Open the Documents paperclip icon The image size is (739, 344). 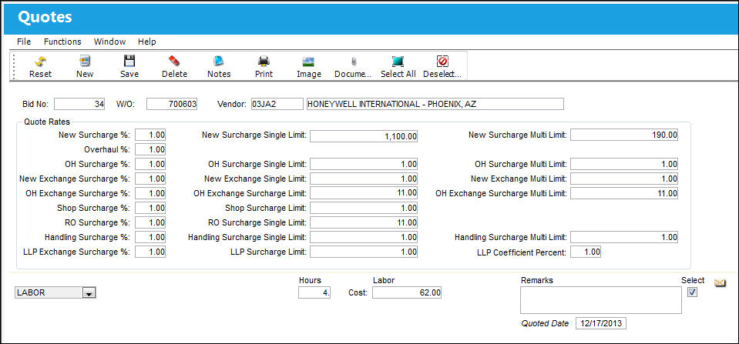pyautogui.click(x=354, y=61)
